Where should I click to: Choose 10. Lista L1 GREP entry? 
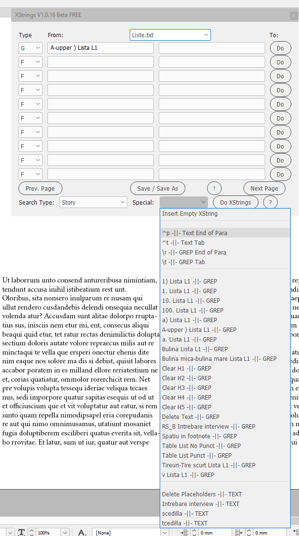pos(225,300)
